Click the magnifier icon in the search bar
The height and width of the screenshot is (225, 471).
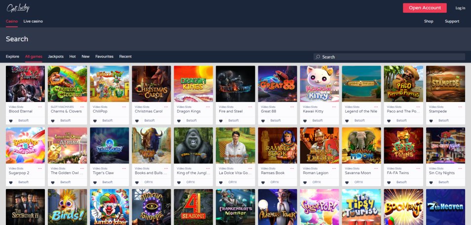click(x=318, y=57)
